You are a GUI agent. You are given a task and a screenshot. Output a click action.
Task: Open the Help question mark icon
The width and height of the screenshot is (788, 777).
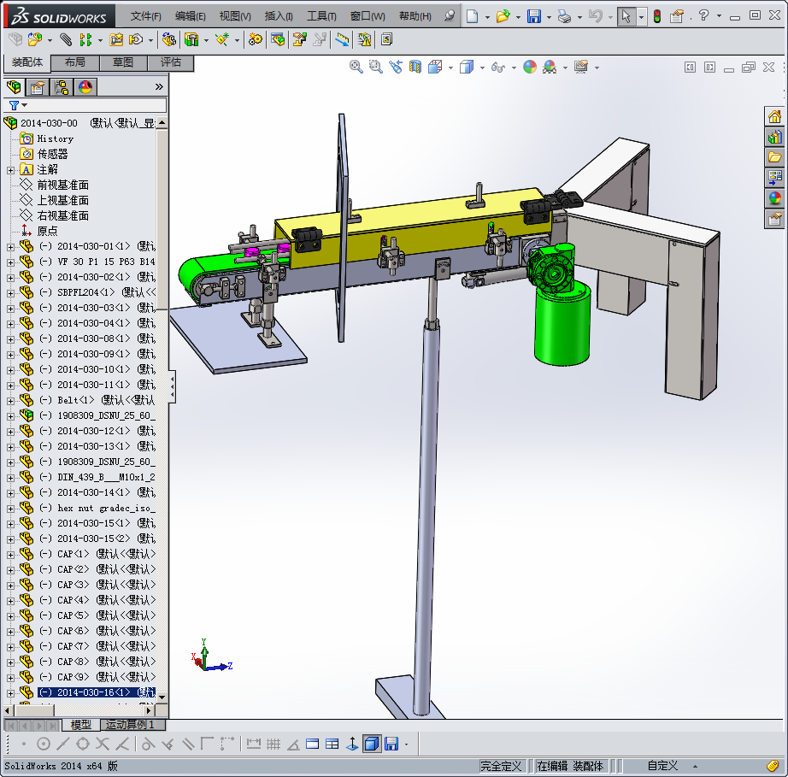tap(703, 15)
